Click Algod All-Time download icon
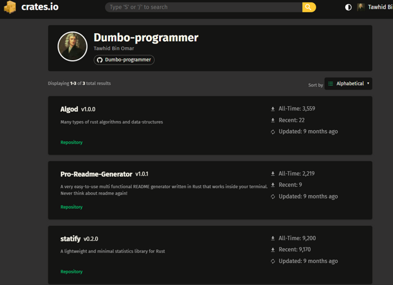Viewport: 393px width, 285px height. point(273,109)
